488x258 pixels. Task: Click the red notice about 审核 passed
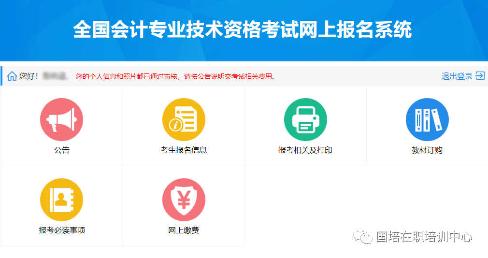coord(176,76)
